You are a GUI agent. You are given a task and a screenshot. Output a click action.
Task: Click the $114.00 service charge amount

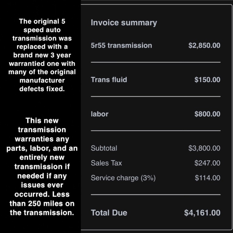point(208,178)
